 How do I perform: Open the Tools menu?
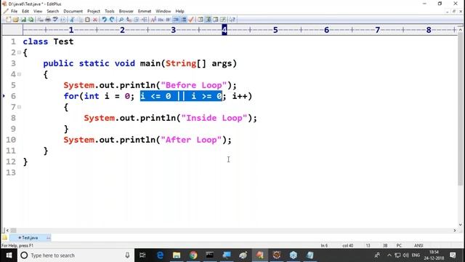(110, 12)
